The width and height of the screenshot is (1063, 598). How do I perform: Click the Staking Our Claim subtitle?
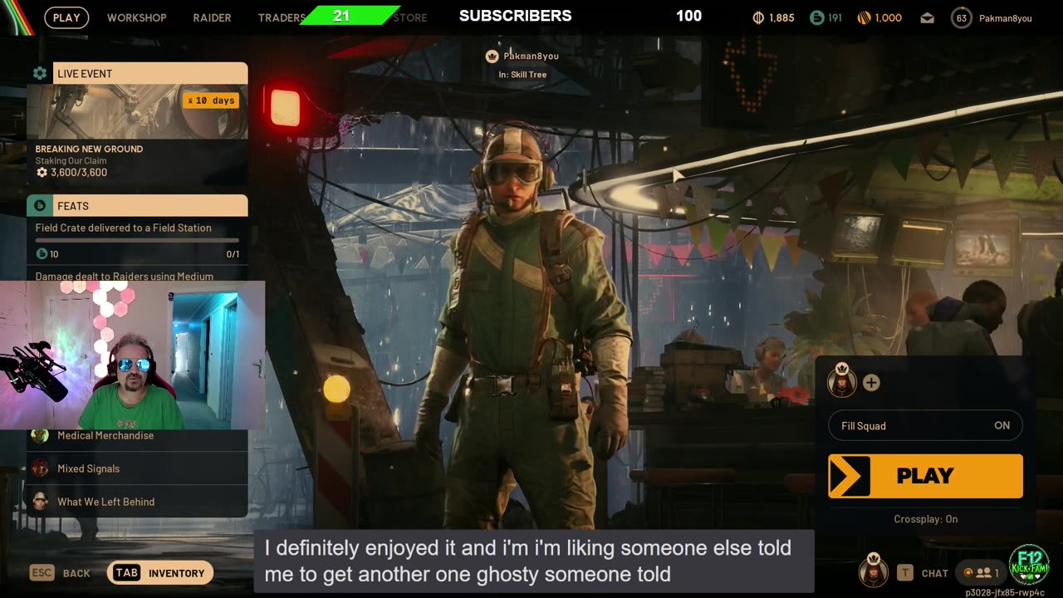(x=70, y=161)
